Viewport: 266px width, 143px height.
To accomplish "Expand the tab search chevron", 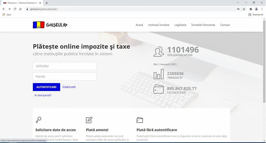I will tap(238, 2).
